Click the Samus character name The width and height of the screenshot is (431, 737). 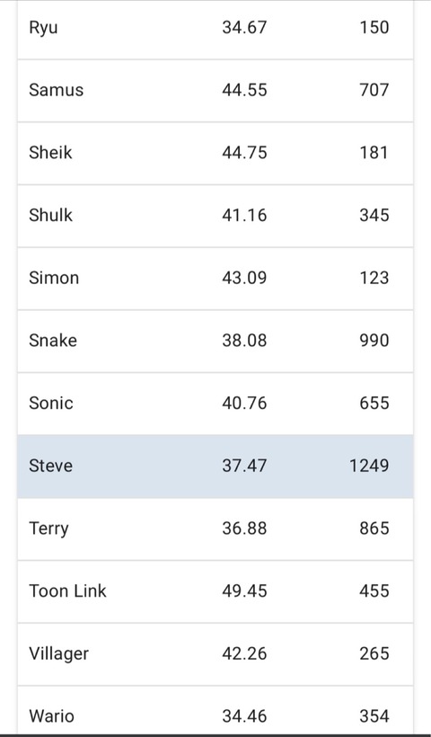coord(57,90)
